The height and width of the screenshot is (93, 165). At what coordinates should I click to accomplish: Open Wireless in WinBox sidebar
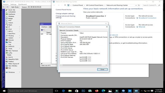(11, 16)
